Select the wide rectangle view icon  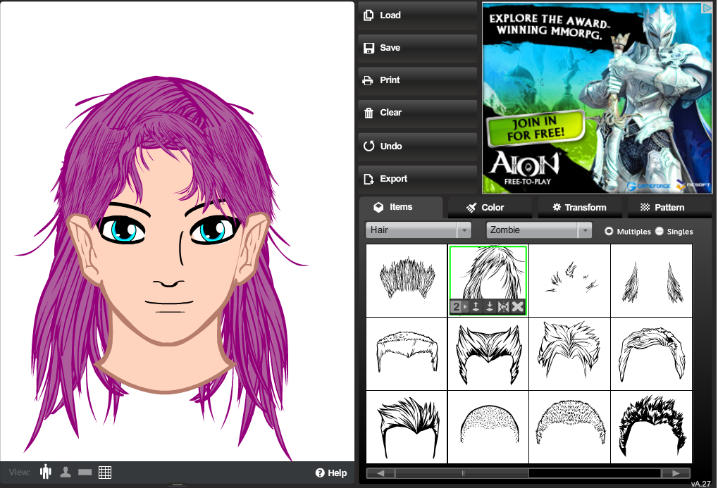[x=85, y=473]
